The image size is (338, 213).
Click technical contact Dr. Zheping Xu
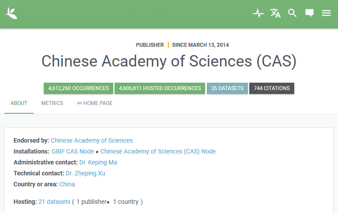85,173
